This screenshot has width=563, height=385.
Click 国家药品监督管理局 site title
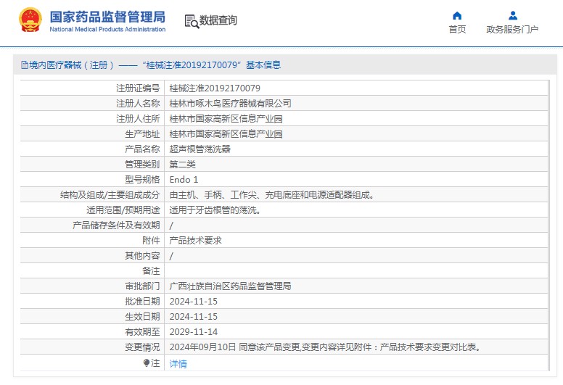pos(107,17)
